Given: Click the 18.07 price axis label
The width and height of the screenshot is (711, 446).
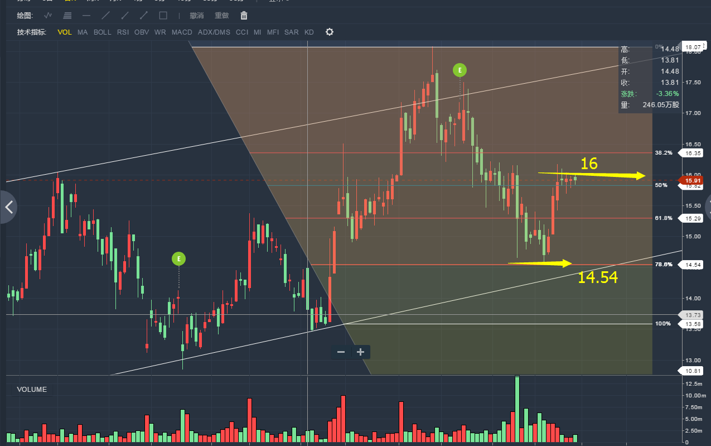Looking at the screenshot, I should tap(691, 47).
